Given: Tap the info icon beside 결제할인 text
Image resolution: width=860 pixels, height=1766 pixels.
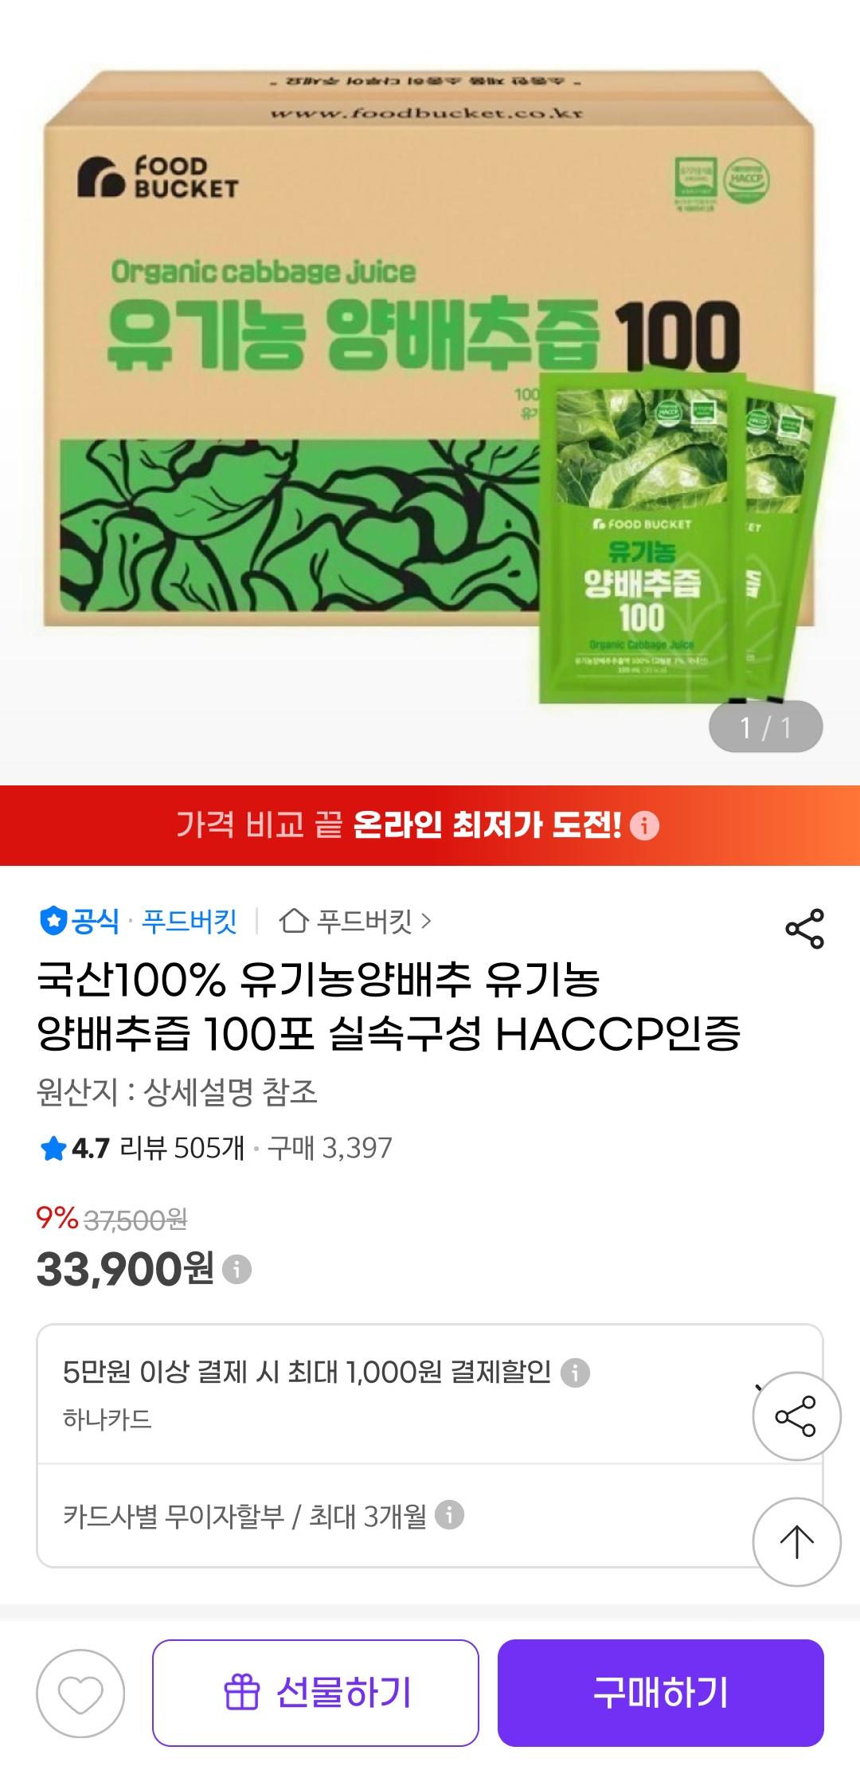Looking at the screenshot, I should click(x=575, y=1372).
